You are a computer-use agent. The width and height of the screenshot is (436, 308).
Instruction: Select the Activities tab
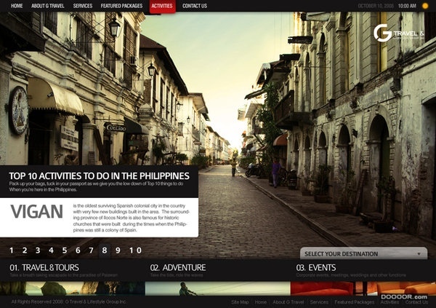coord(162,6)
